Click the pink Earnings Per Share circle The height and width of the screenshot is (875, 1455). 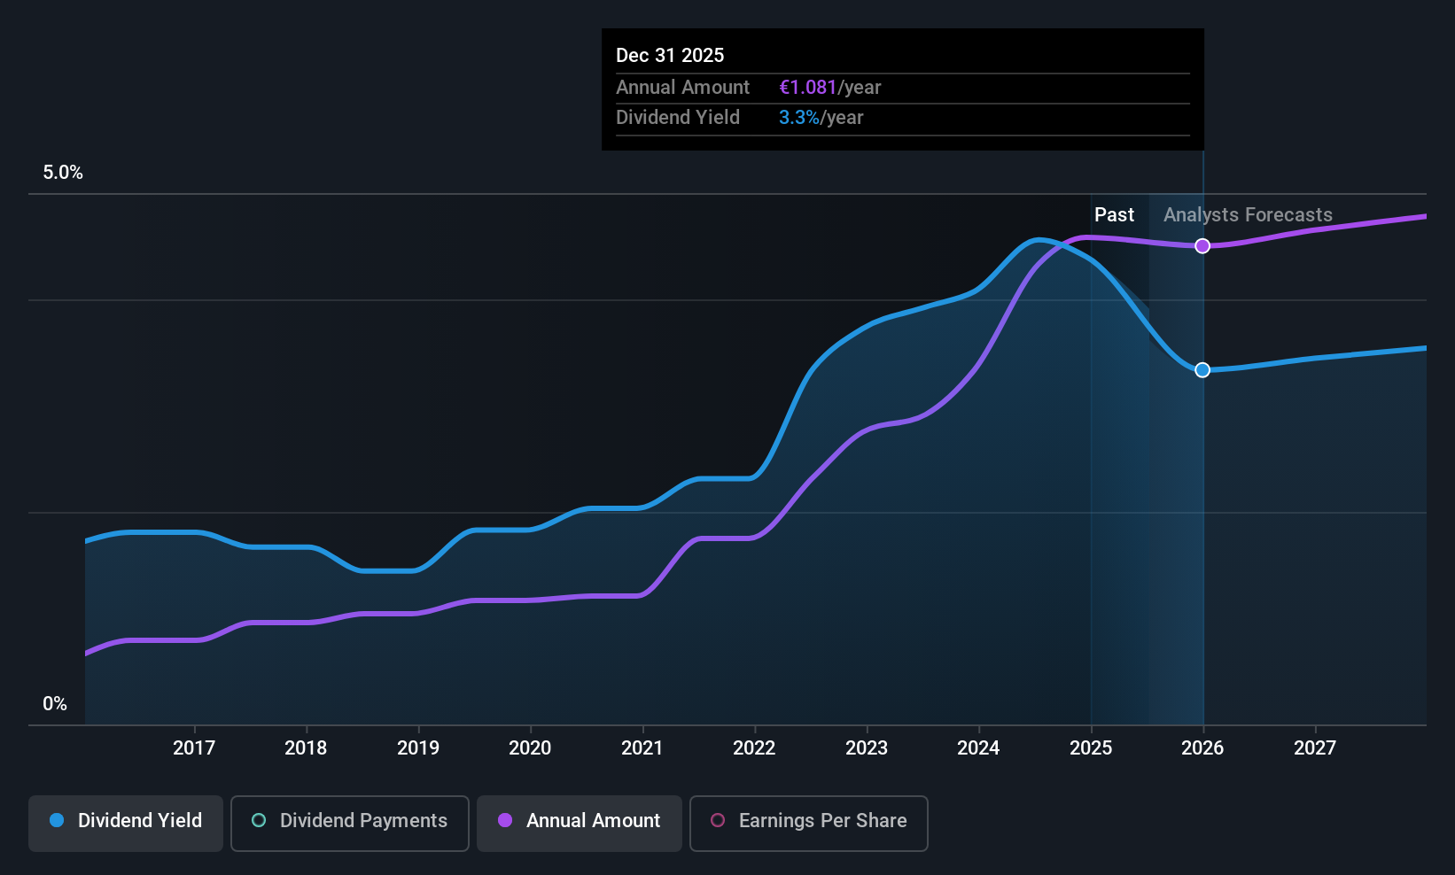[718, 820]
